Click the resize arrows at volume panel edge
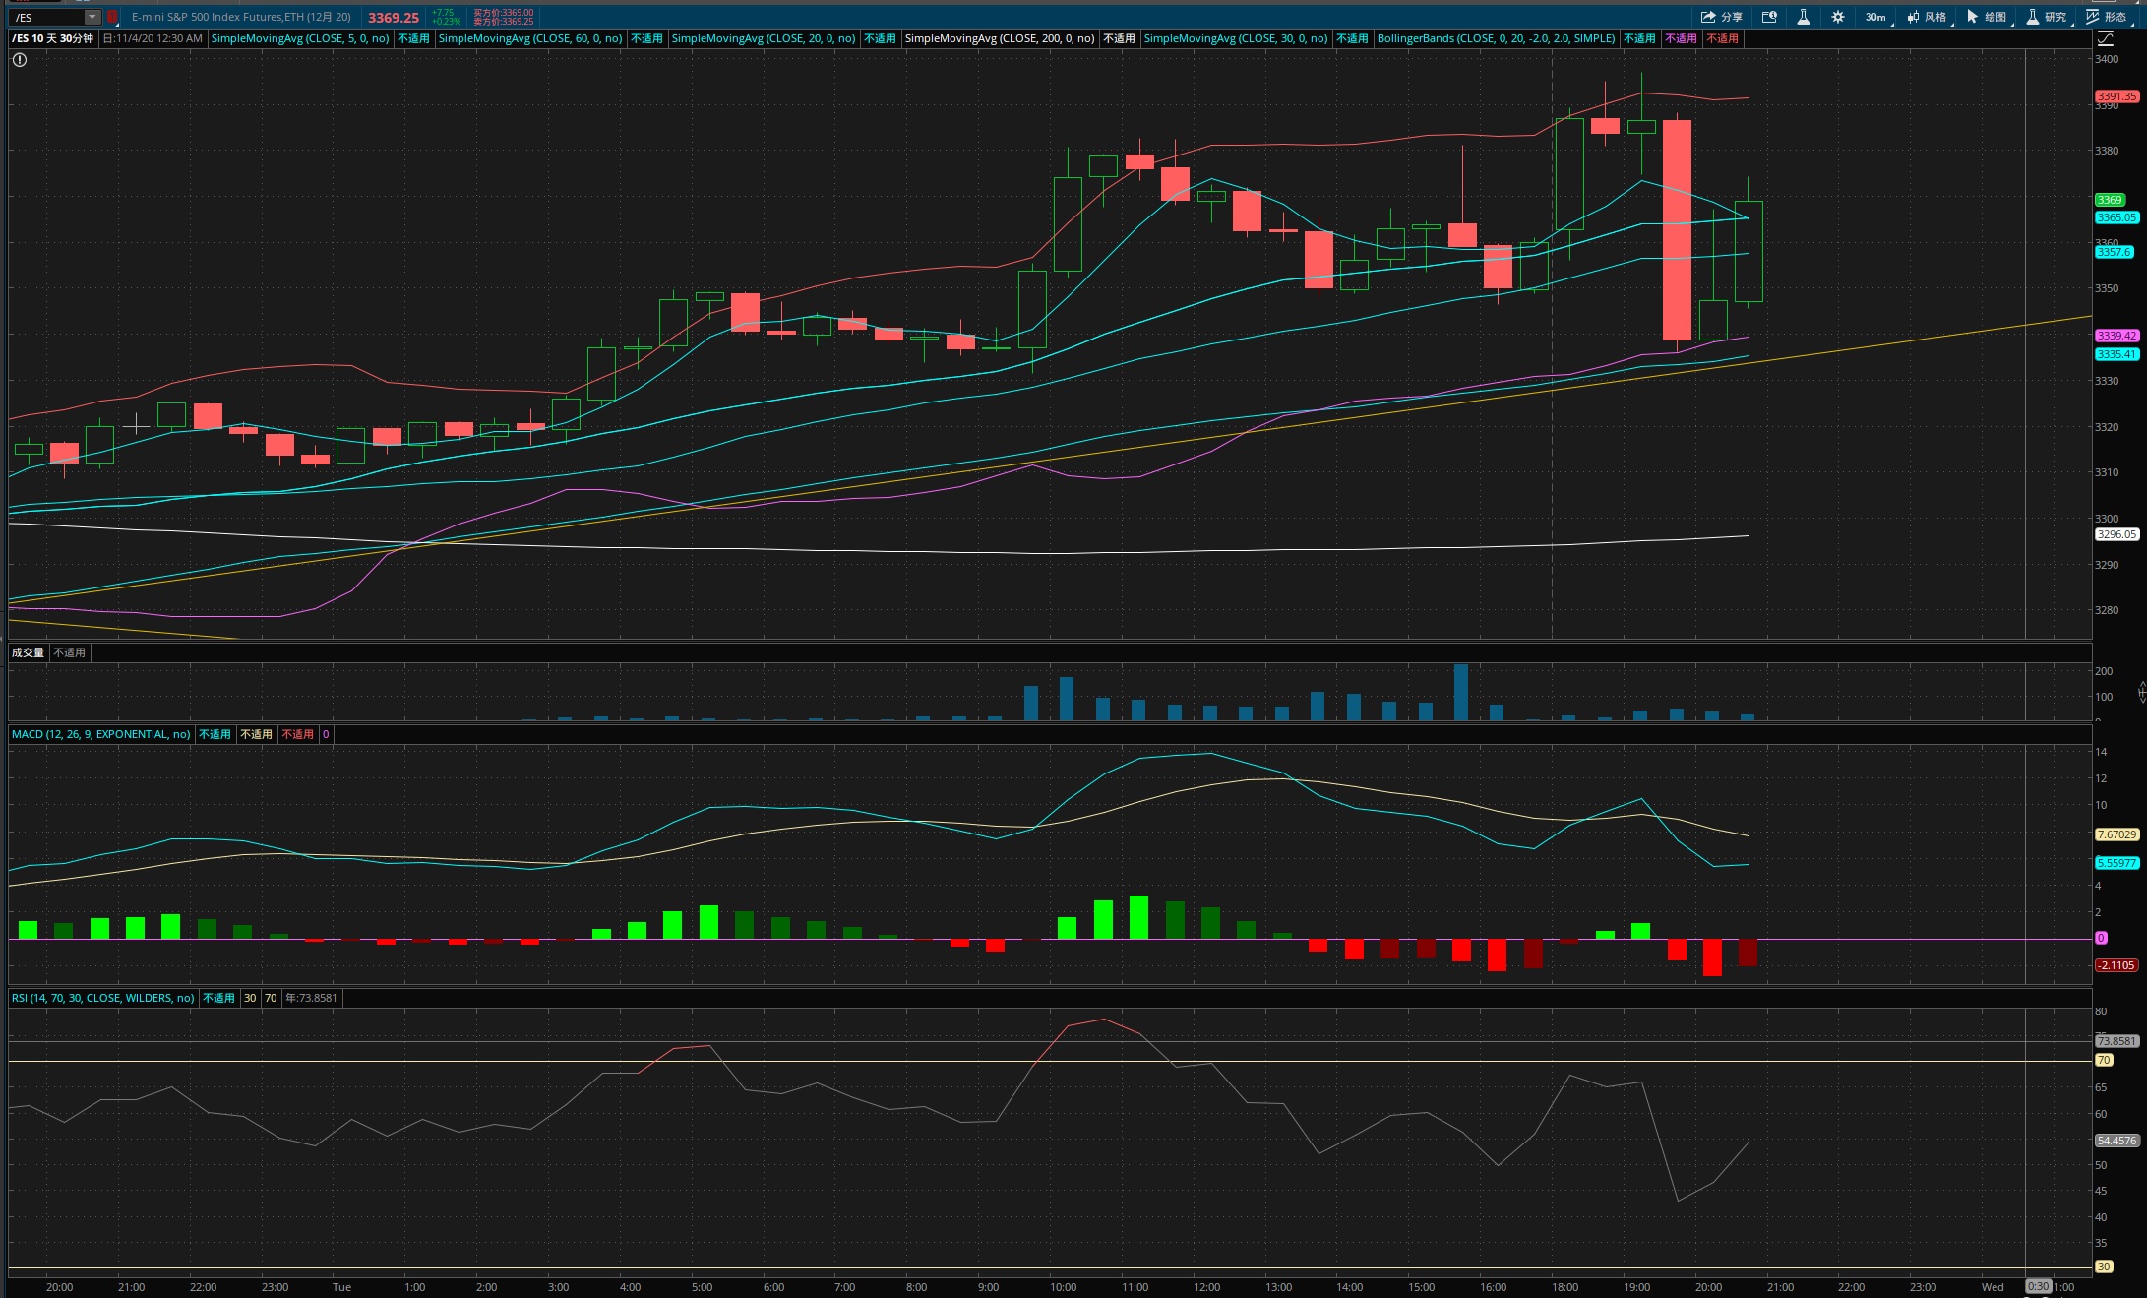The width and height of the screenshot is (2147, 1298). point(2142,692)
